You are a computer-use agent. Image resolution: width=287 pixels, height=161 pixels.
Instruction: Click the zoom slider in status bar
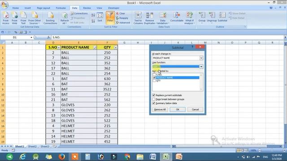(x=272, y=150)
